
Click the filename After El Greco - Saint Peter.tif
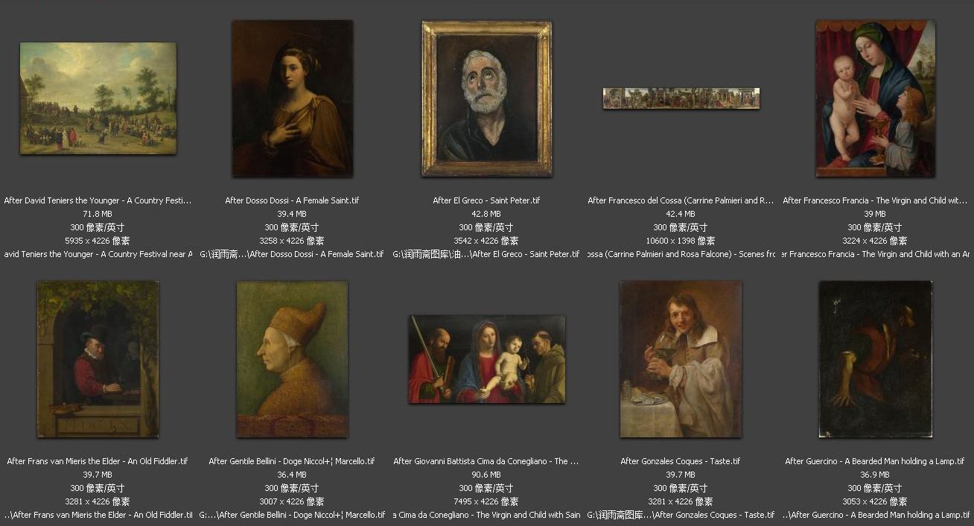[x=487, y=200]
